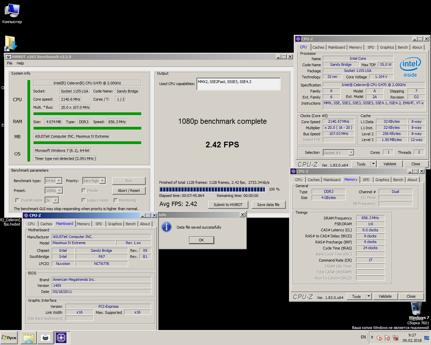Screen dimensions: 431x345
Task: Open Windows Explorer from the taskbar
Action: [x=29, y=338]
